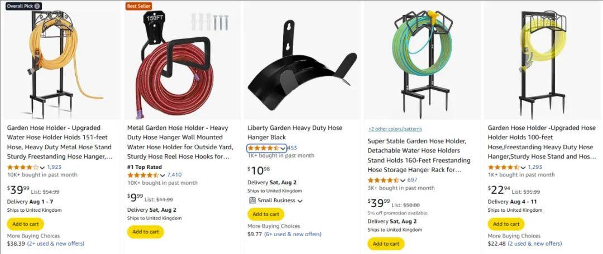Open the red 150FT hose hanger image
The width and height of the screenshot is (603, 254).
[182, 61]
